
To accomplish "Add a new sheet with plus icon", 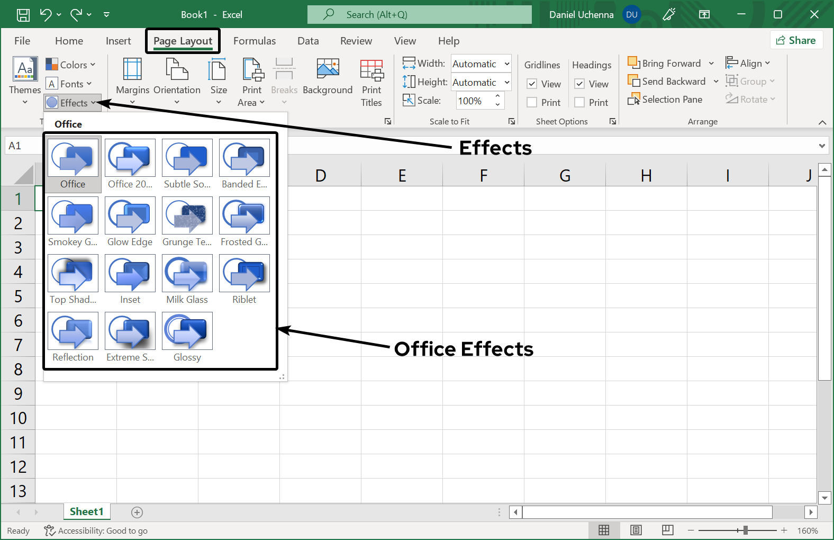I will 137,512.
